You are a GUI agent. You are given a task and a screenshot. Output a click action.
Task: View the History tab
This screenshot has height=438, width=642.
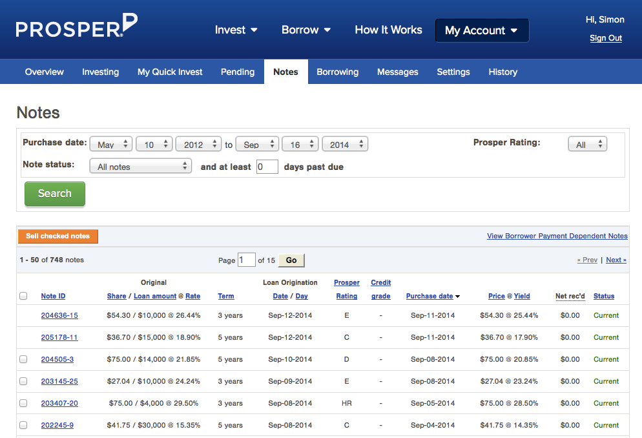(x=502, y=72)
